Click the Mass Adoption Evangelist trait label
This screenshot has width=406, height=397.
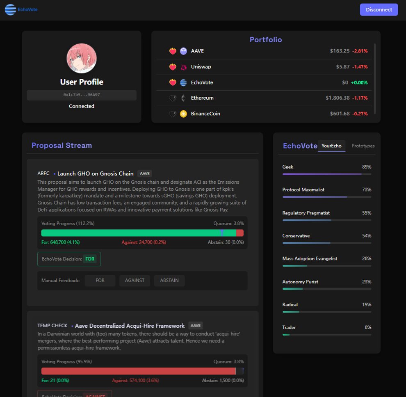tap(310, 258)
